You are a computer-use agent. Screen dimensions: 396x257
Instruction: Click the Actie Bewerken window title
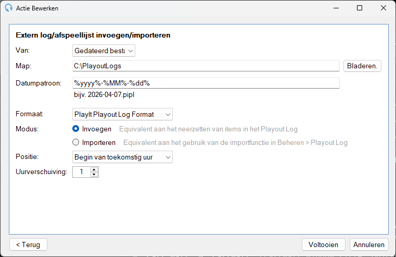pyautogui.click(x=37, y=8)
